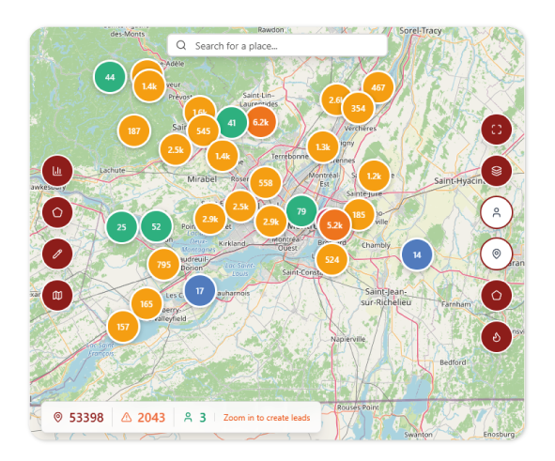Open the 187 cluster marker
This screenshot has width=555, height=461.
(x=133, y=131)
